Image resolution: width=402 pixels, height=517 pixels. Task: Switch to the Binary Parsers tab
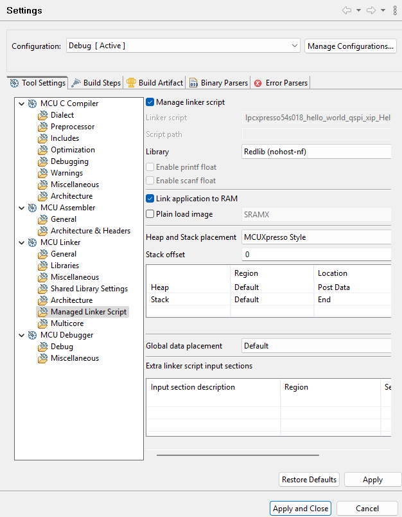click(x=218, y=83)
